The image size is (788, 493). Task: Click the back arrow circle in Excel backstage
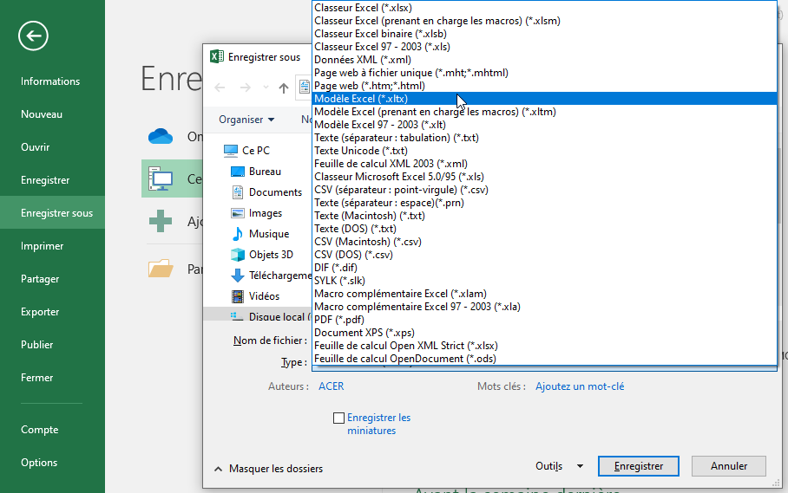(x=33, y=36)
